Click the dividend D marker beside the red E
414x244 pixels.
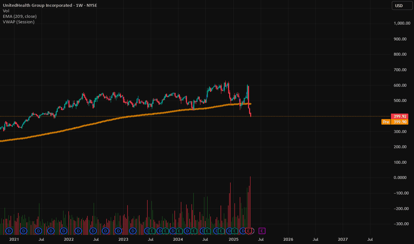tap(243, 231)
